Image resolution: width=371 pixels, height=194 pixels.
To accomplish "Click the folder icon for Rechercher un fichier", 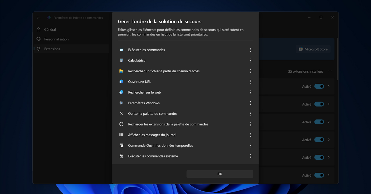I will tap(122, 71).
